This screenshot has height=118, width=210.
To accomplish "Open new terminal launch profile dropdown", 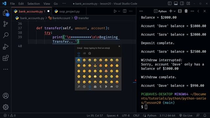I will pos(175,11).
